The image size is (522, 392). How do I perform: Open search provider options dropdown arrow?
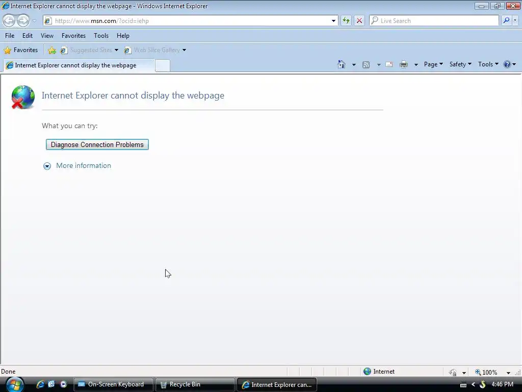(515, 20)
